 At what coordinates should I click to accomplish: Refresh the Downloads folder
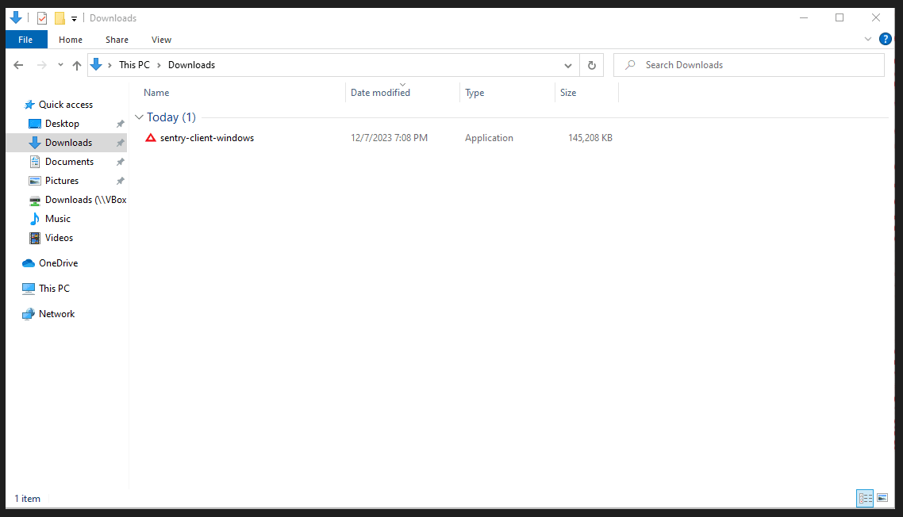point(591,65)
